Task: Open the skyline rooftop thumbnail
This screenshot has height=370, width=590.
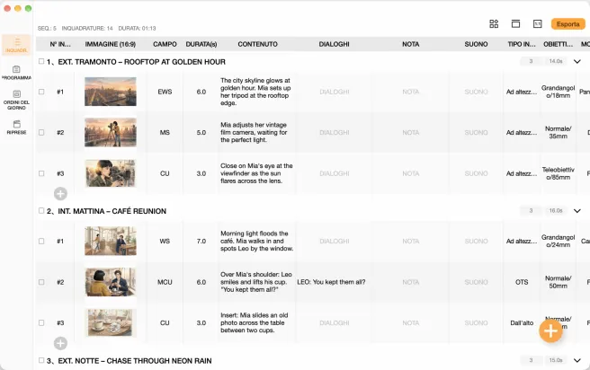Action: tap(111, 92)
